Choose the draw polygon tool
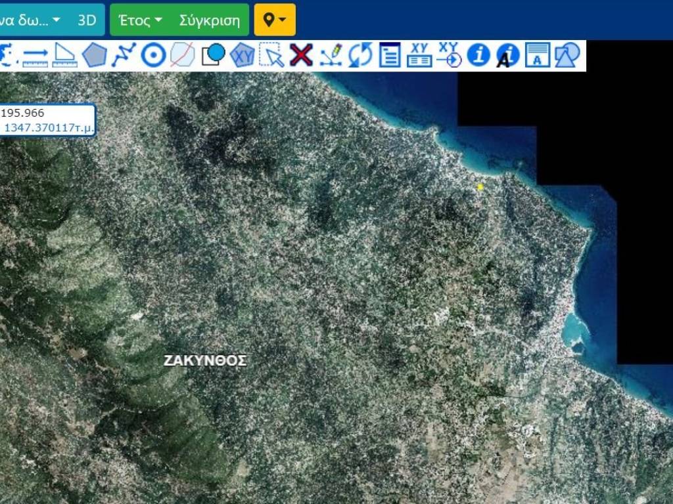Screen dimensions: 673x504 coord(94,56)
